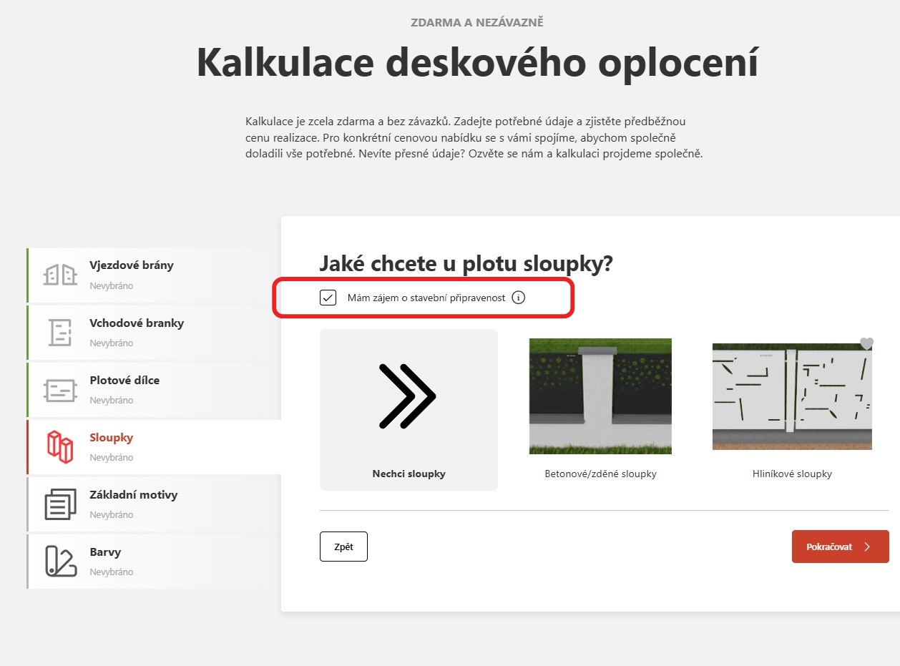
Task: Click the Vjezdové brány gate icon
Action: point(60,275)
